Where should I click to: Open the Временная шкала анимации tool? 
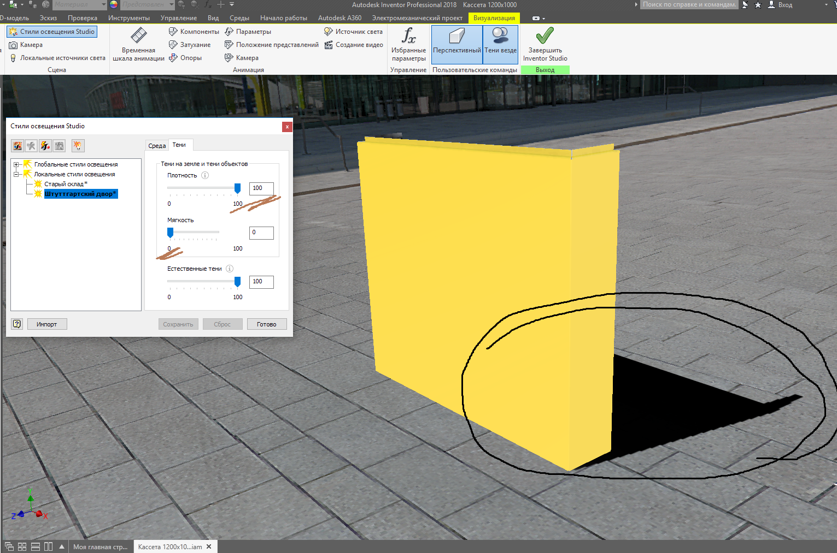coord(138,45)
